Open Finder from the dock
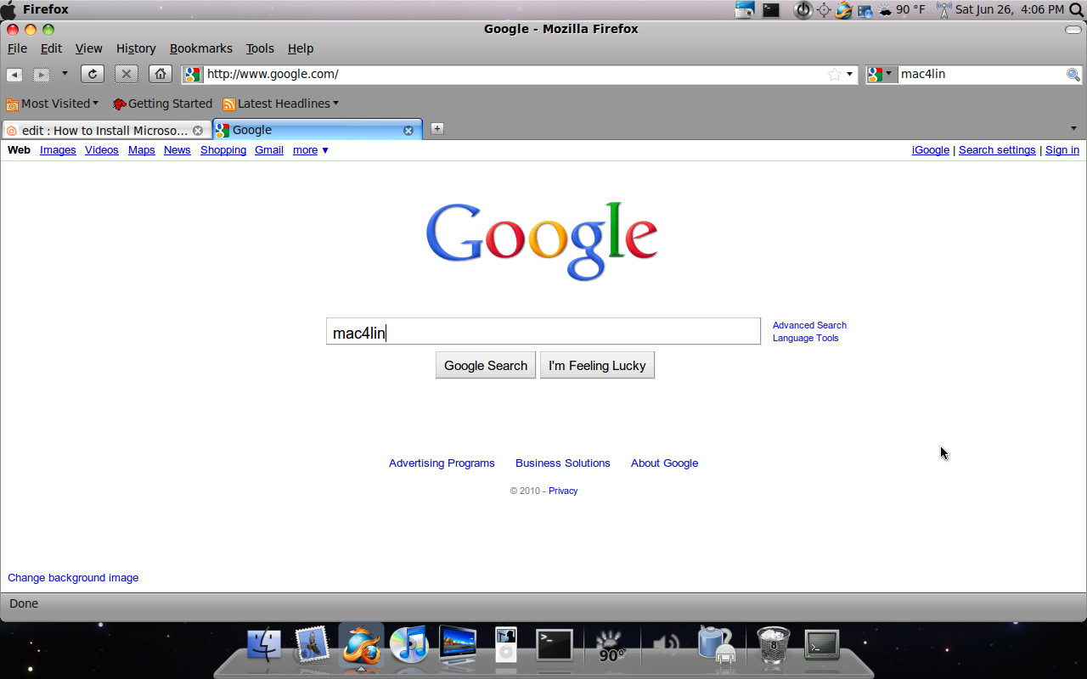 tap(264, 645)
